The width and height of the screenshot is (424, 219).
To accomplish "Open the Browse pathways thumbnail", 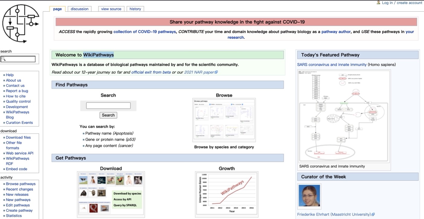I will [x=224, y=120].
